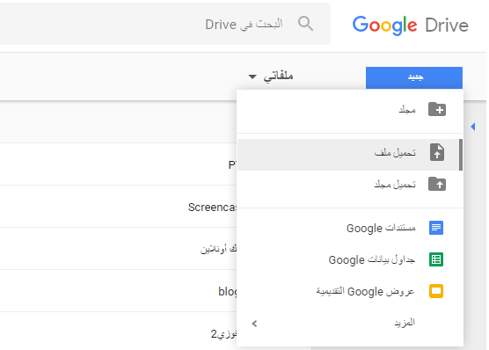This screenshot has width=489, height=350.
Task: Click the new folder icon with plus
Action: [437, 109]
